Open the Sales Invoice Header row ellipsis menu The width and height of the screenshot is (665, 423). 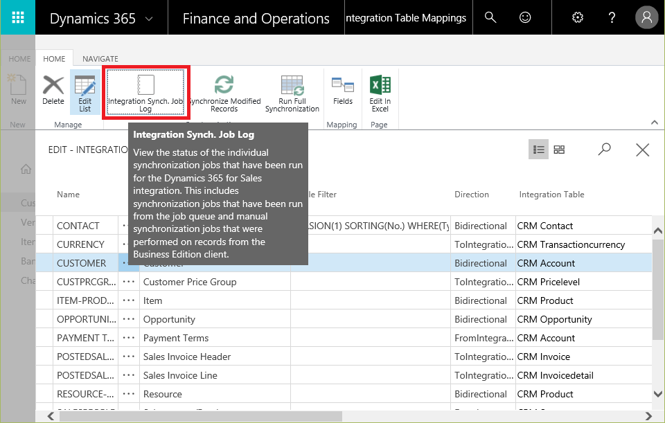[129, 357]
